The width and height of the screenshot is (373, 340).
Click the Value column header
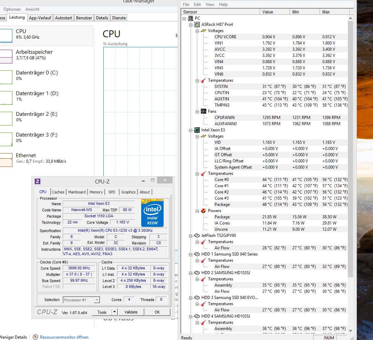click(x=275, y=12)
